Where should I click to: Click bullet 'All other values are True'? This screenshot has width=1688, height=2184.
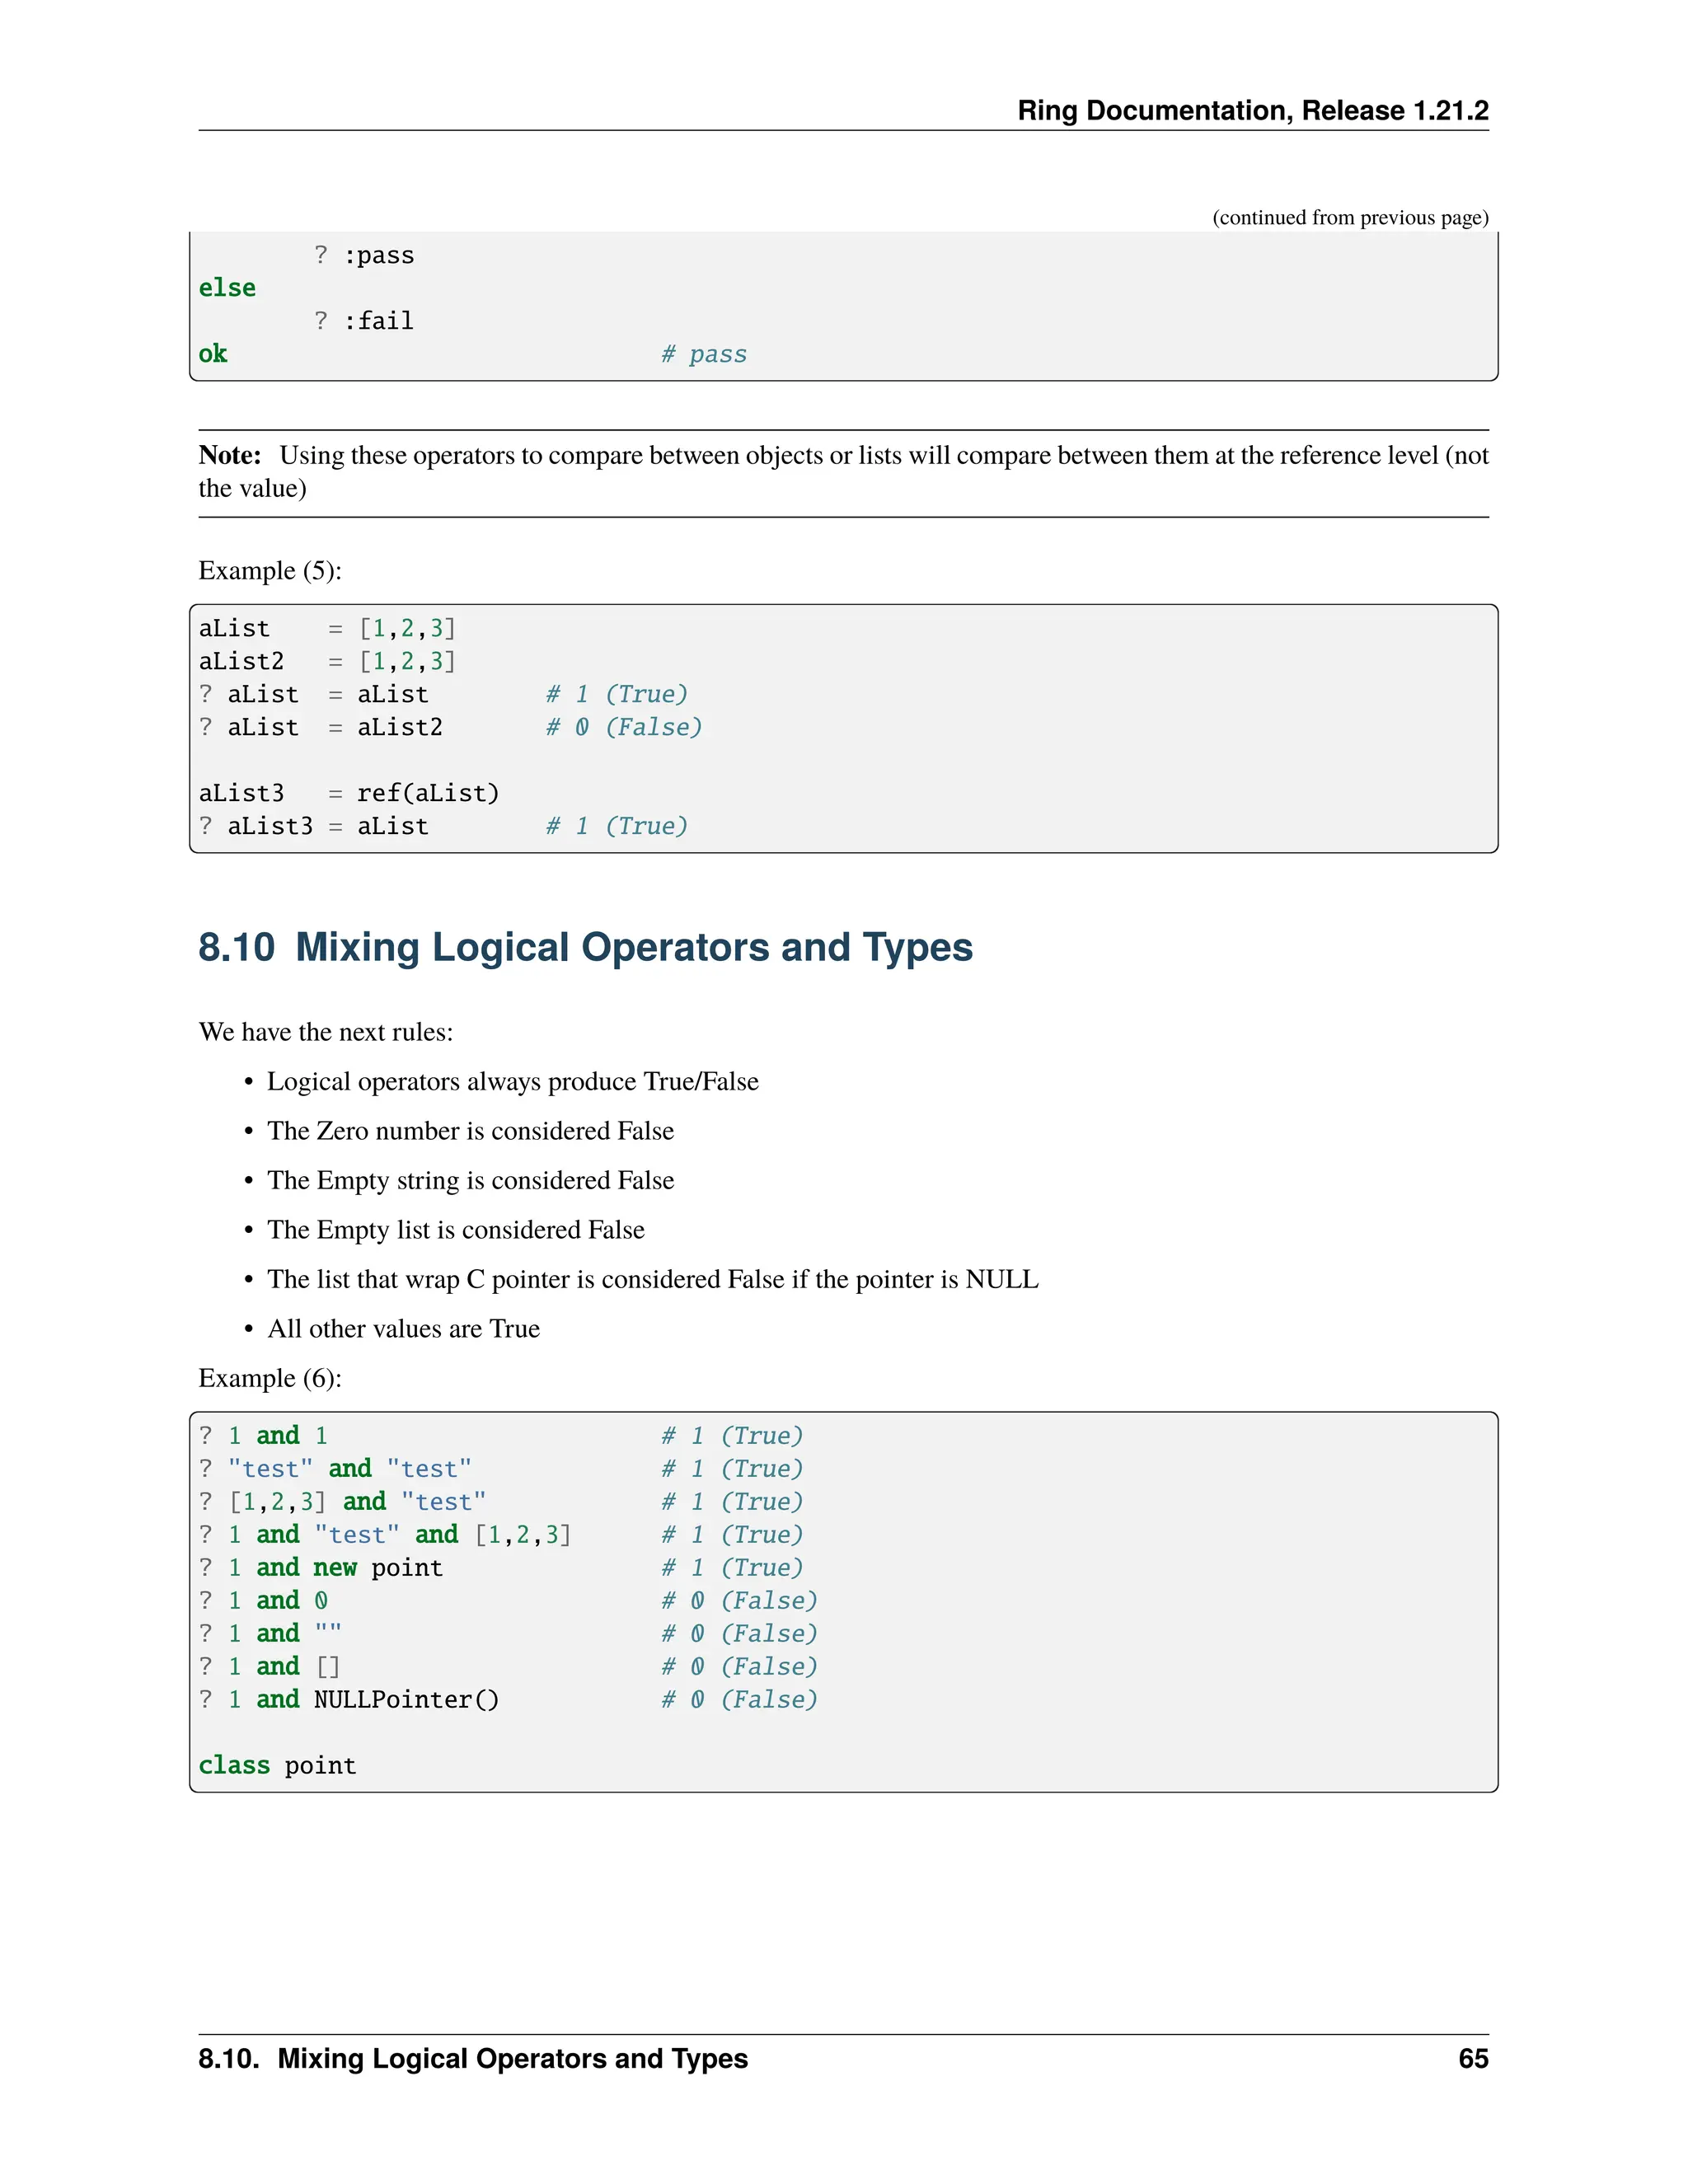[x=403, y=1329]
